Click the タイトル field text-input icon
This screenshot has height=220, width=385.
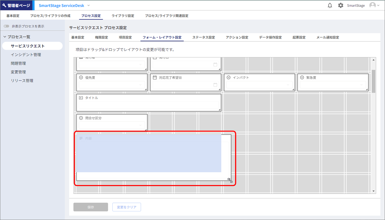pyautogui.click(x=81, y=98)
